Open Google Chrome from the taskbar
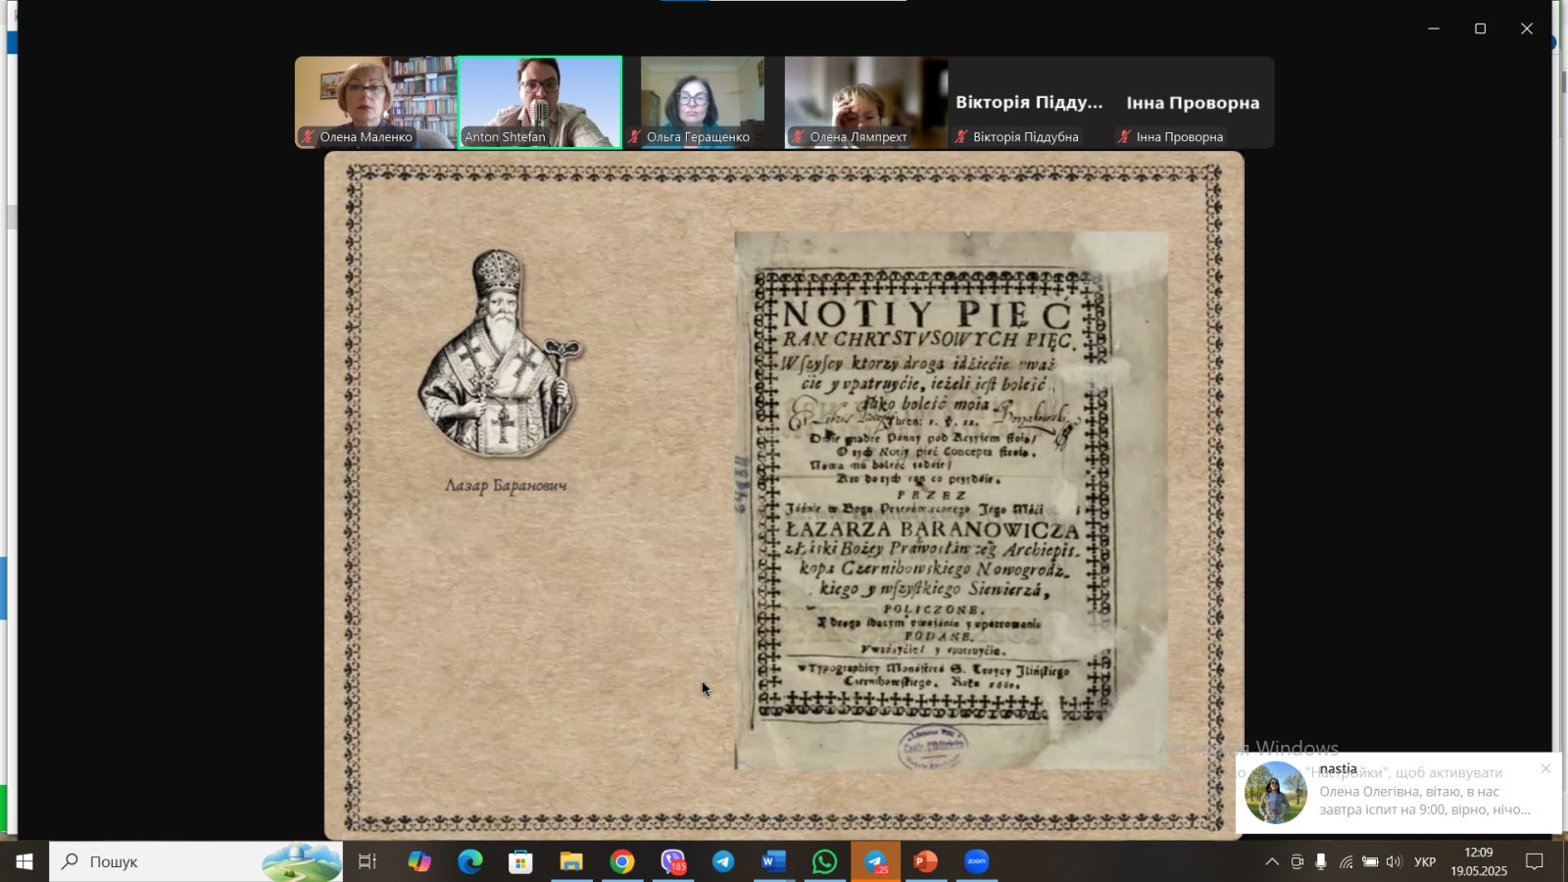1568x882 pixels. pyautogui.click(x=622, y=861)
